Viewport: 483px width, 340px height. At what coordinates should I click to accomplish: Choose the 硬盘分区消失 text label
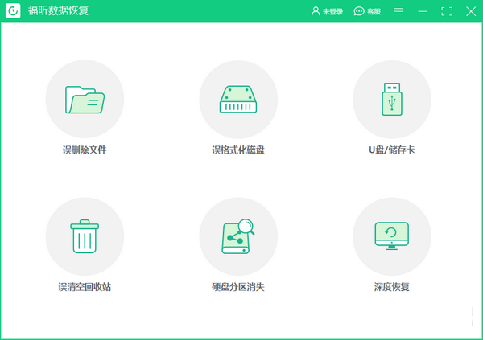[x=237, y=287]
